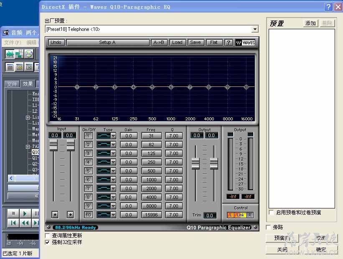This screenshot has width=343, height=259.
Task: Open band 3 filter type dropdown
Action: (x=113, y=153)
